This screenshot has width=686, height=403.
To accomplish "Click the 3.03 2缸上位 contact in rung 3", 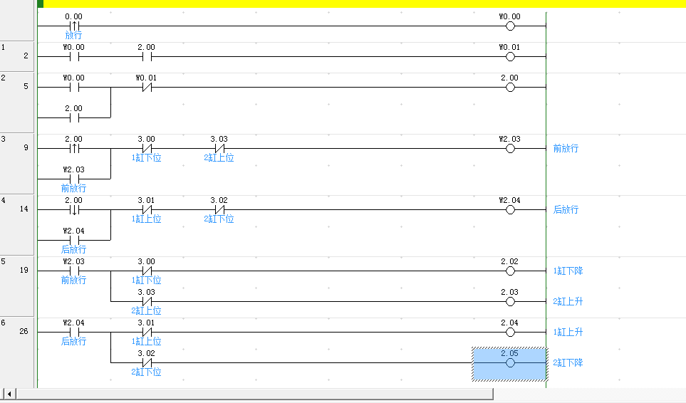I will 219,149.
